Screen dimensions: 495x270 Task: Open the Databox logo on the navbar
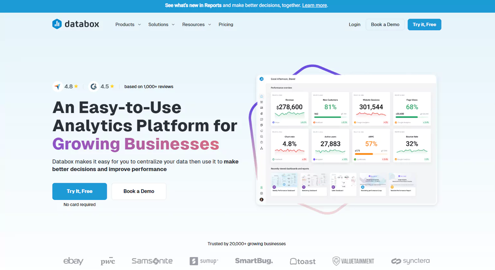(76, 24)
